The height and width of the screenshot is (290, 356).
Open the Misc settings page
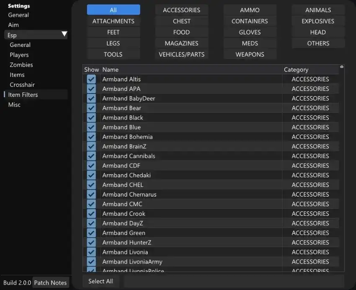(x=14, y=105)
